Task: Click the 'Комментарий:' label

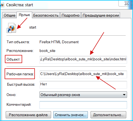Action: click(19, 105)
